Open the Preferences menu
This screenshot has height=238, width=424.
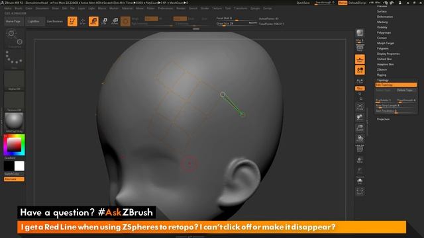(166, 9)
